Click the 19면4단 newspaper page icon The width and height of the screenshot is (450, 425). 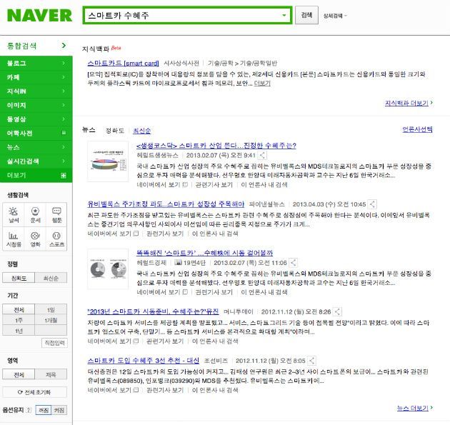point(179,262)
